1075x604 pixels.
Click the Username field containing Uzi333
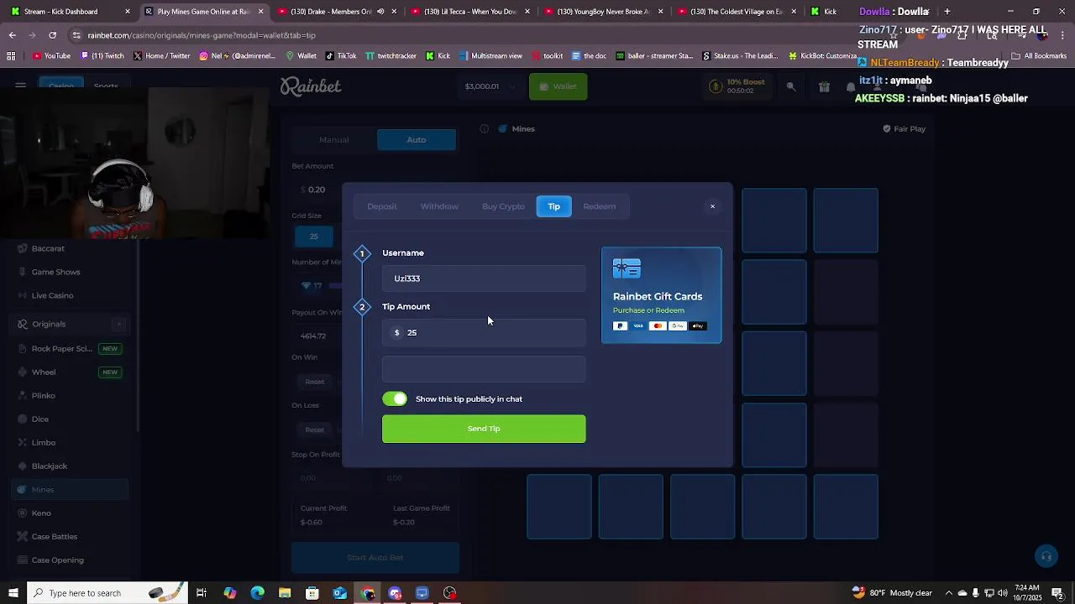coord(484,279)
